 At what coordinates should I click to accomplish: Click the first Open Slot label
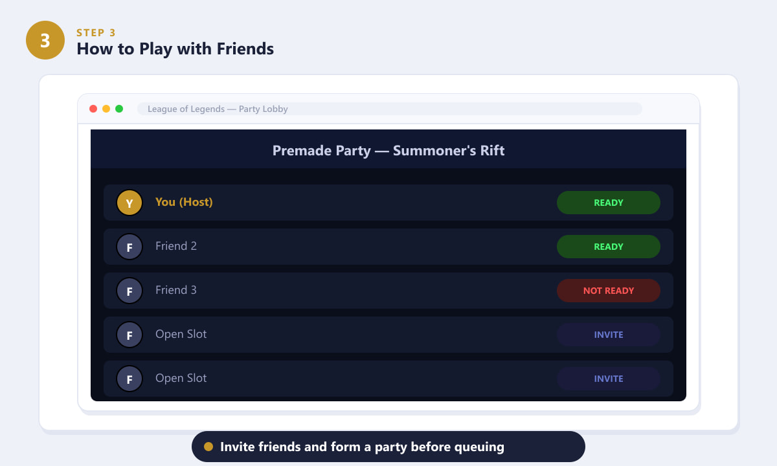[x=181, y=335]
